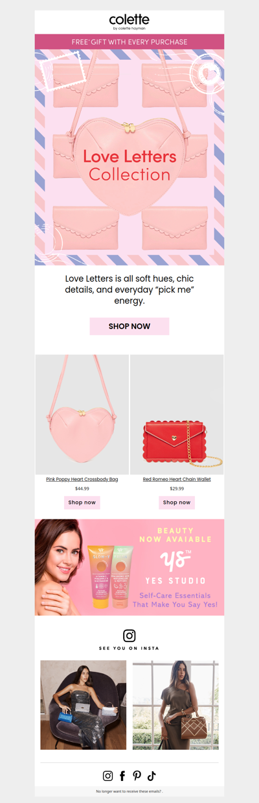This screenshot has height=803, width=259.
Task: Click the colette logo at top
Action: tap(129, 22)
